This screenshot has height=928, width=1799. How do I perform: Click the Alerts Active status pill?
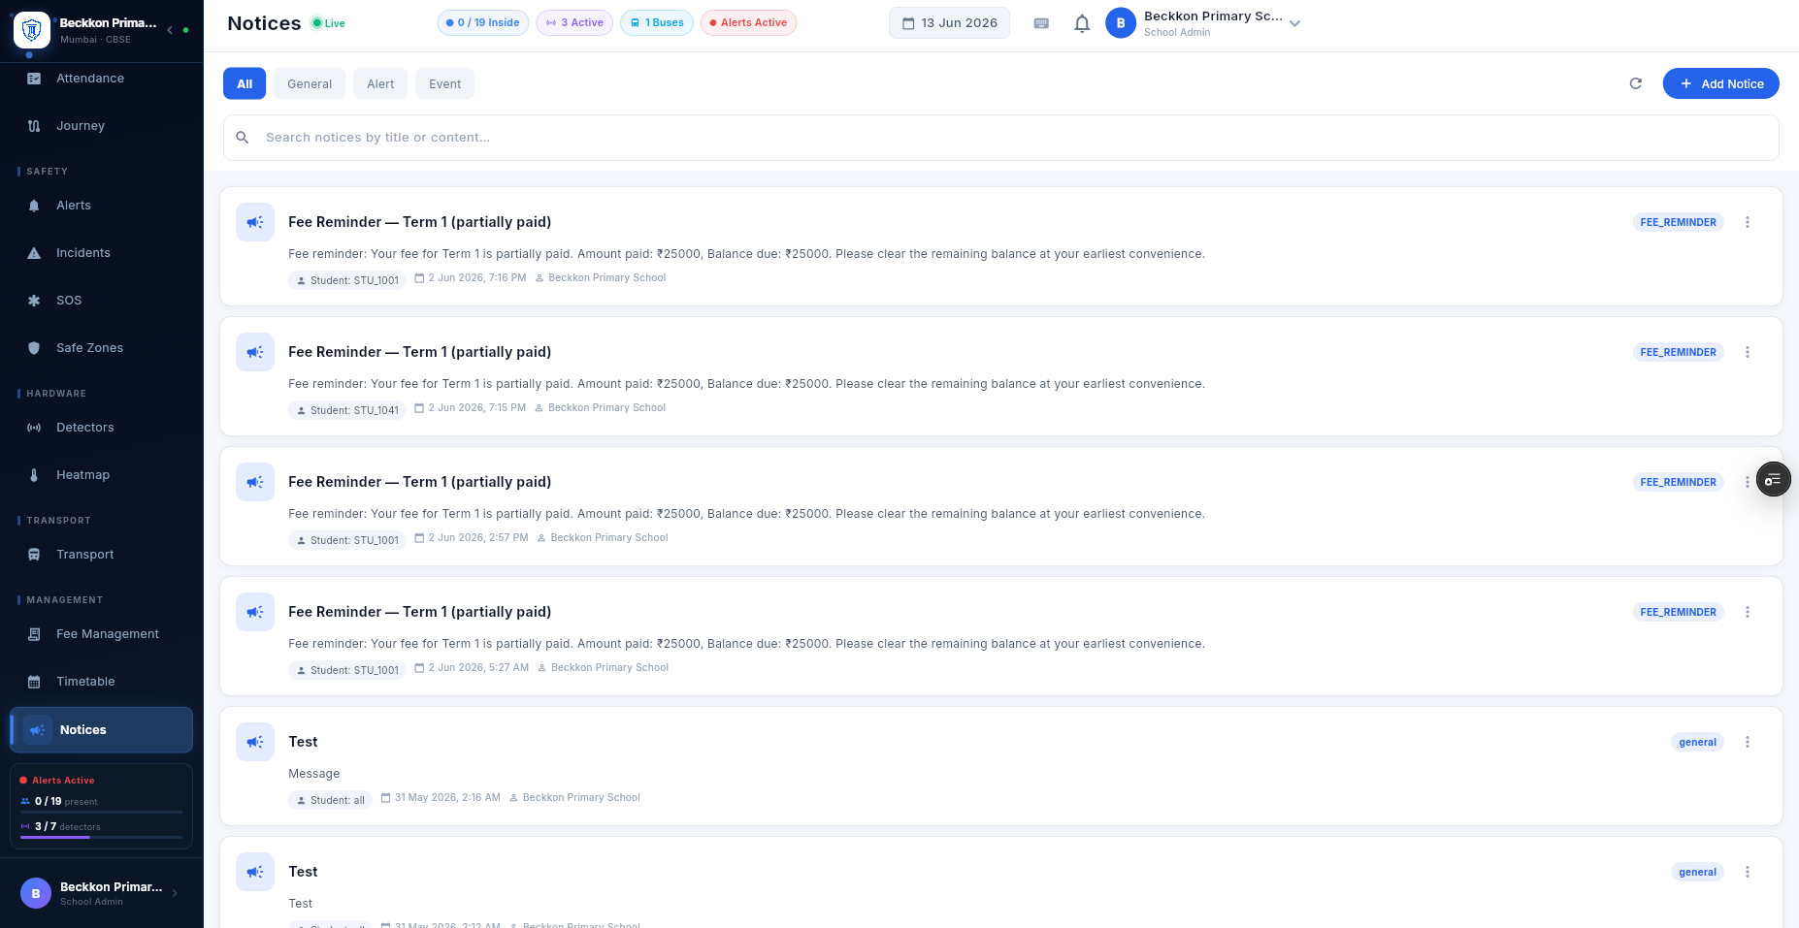click(748, 23)
